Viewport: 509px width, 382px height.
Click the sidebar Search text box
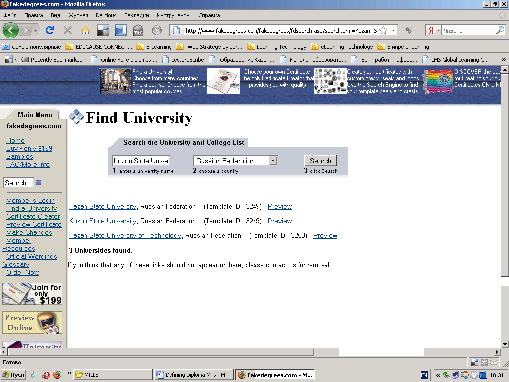(18, 183)
